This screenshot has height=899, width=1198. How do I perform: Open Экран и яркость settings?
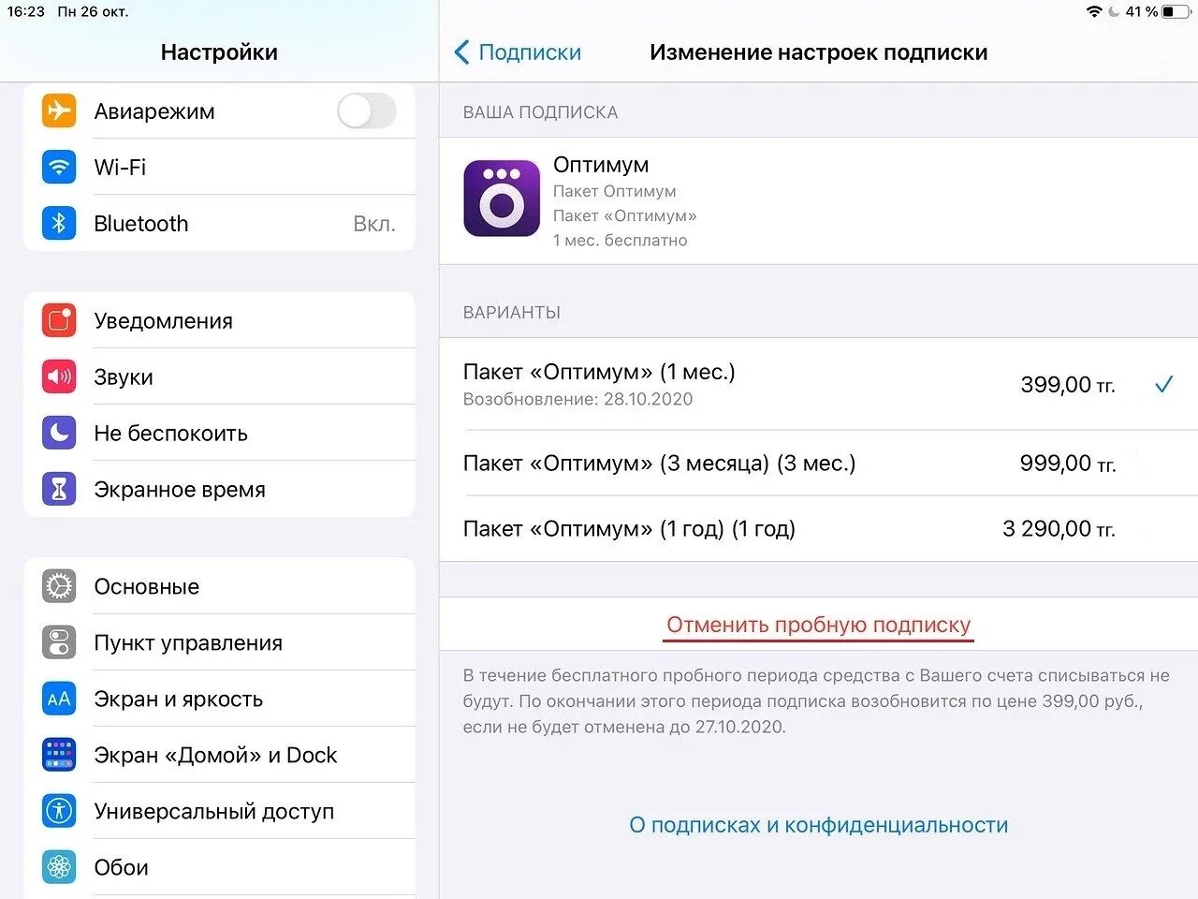click(x=179, y=699)
